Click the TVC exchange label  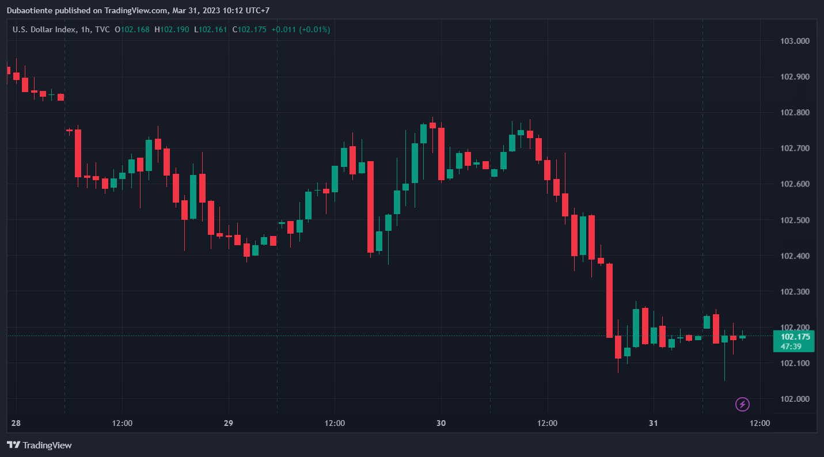[x=102, y=29]
